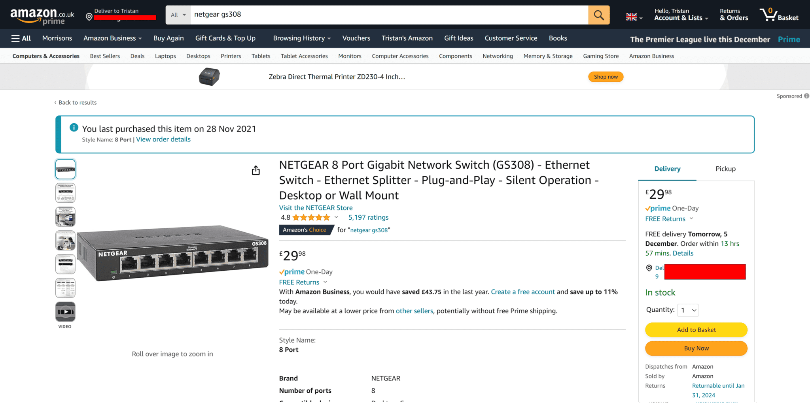Open the 5,197 ratings link
This screenshot has width=810, height=403.
point(368,217)
